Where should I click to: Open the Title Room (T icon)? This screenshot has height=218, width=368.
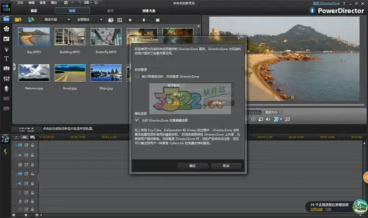click(6, 58)
